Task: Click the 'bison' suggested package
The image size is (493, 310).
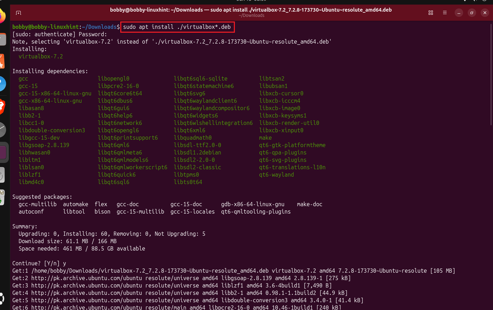Action: click(x=102, y=211)
